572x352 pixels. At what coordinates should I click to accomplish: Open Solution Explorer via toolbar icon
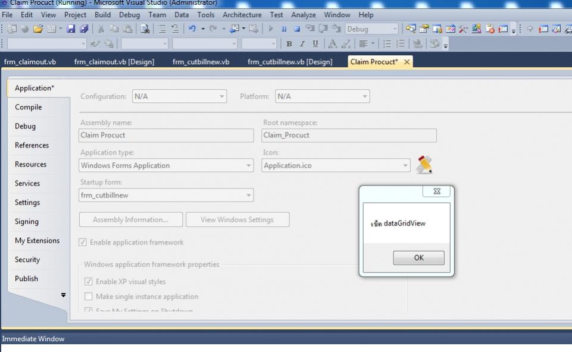pos(411,29)
